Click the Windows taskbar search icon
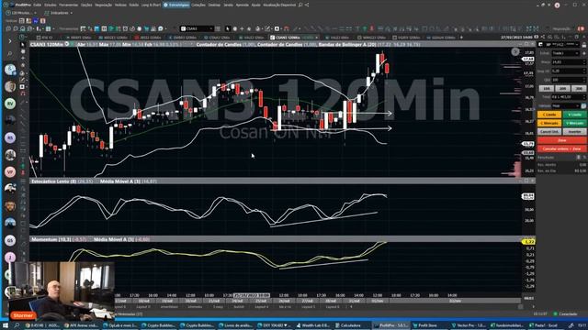The height and width of the screenshot is (330, 588). click(17, 325)
